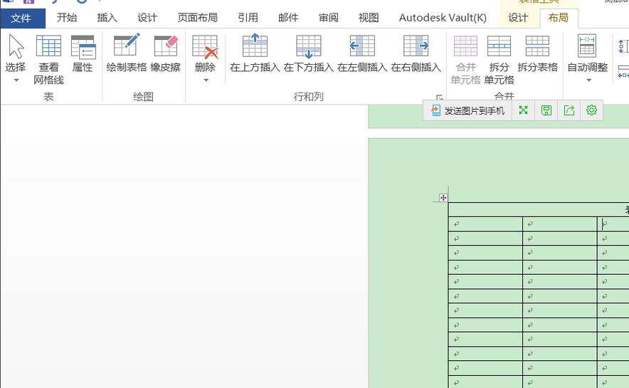Open the Autodesk Vault(K) tab

click(443, 18)
